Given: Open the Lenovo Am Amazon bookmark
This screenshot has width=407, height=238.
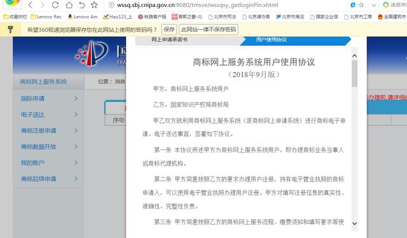Looking at the screenshot, I should point(83,17).
